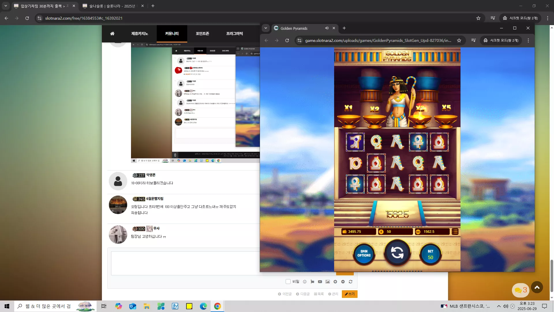The height and width of the screenshot is (312, 554).
Task: Launch Outlook from the taskbar
Action: point(133,306)
